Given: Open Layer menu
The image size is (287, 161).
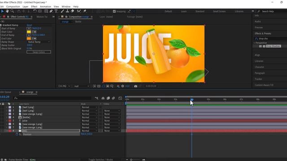Looking at the screenshot, I should click(x=26, y=7).
